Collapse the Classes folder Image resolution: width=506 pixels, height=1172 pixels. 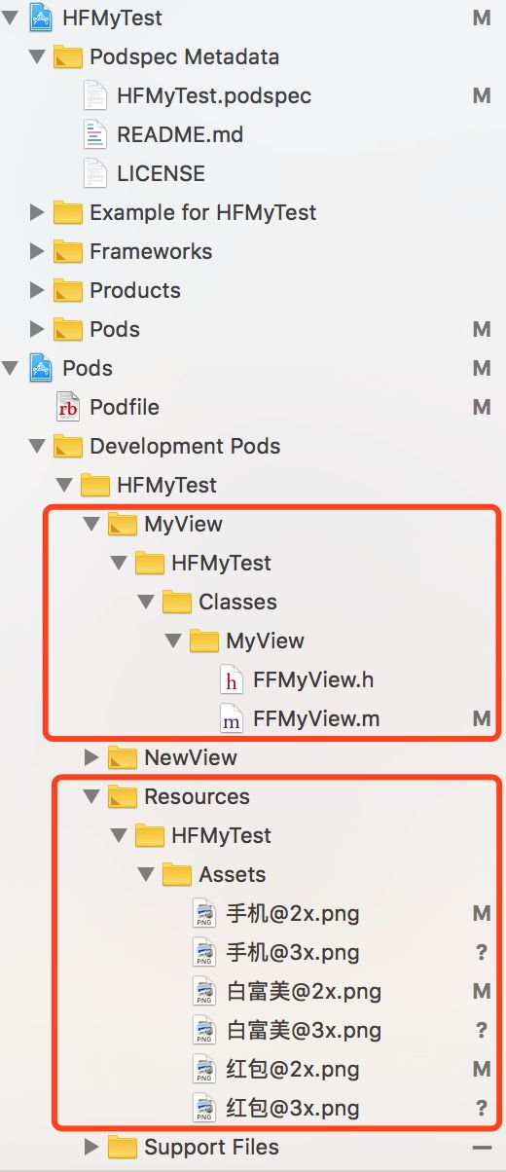point(146,602)
